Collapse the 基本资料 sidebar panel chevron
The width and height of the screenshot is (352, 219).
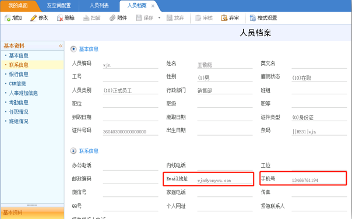[61, 46]
